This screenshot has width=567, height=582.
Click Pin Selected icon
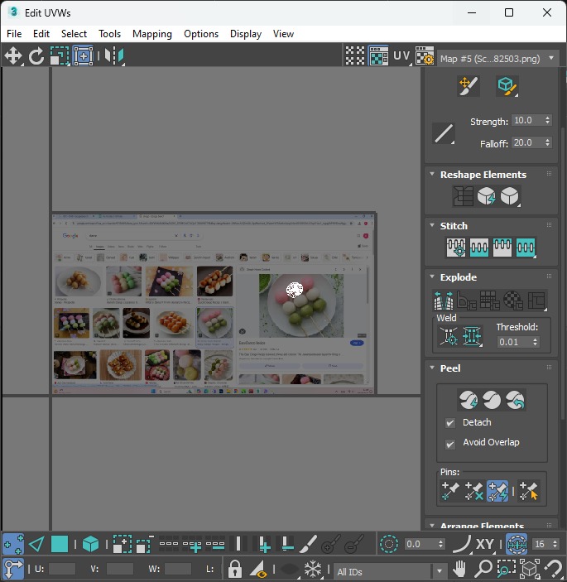click(x=449, y=491)
